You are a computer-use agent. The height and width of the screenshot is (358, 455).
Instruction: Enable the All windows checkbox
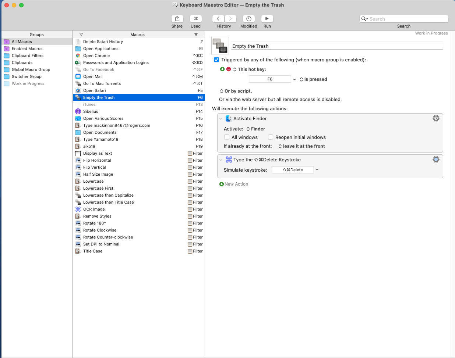tap(227, 137)
